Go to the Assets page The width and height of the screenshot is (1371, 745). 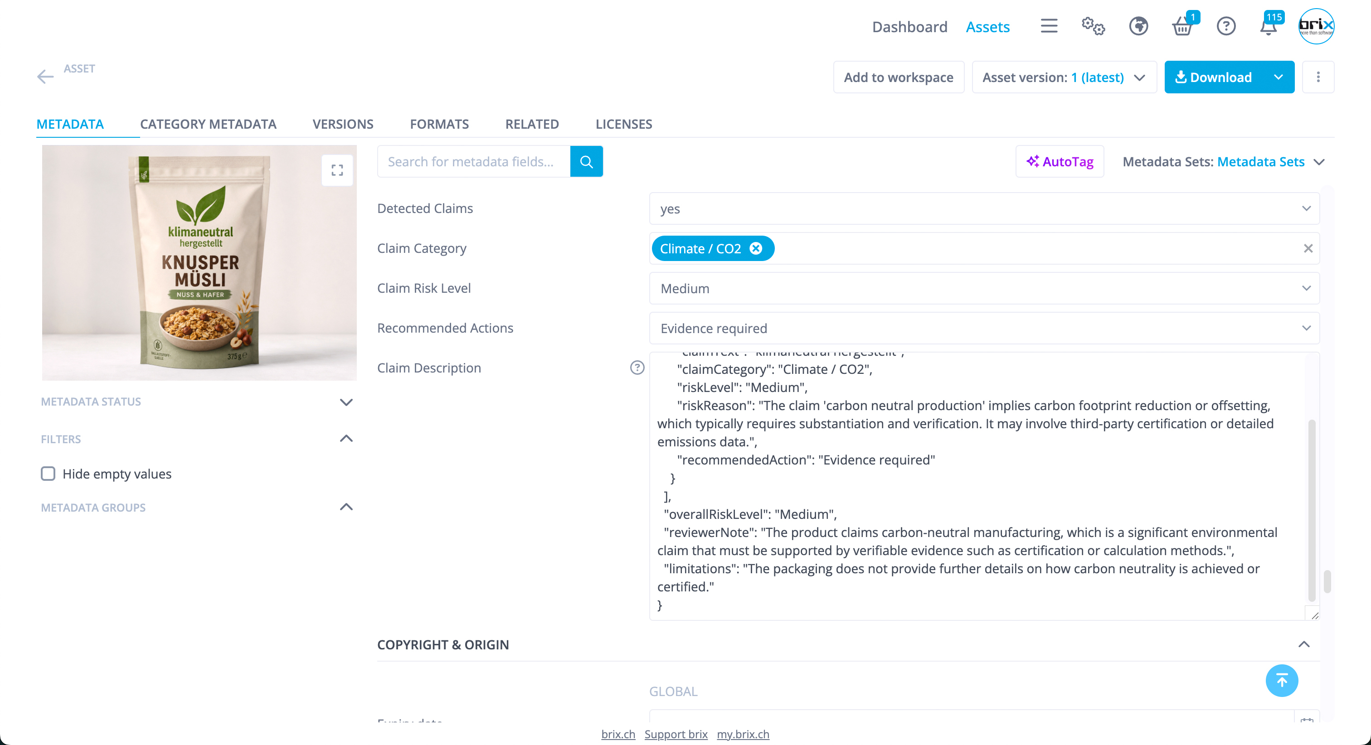click(988, 27)
